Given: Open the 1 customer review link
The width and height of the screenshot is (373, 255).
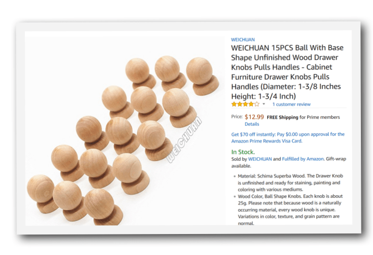Looking at the screenshot, I should tap(291, 104).
